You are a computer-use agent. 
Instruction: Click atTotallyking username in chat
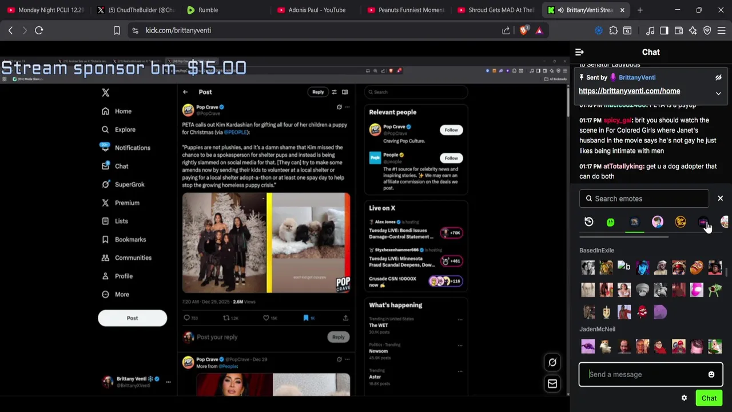(623, 166)
